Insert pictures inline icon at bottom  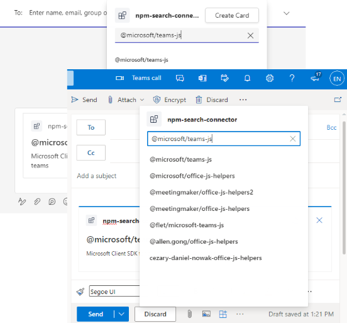pos(206,314)
